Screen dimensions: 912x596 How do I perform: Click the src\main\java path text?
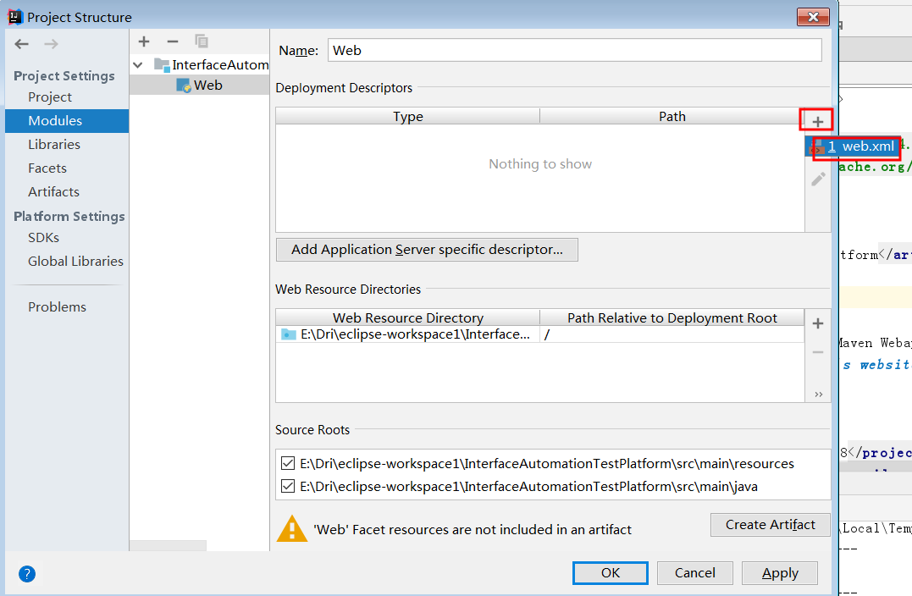(528, 486)
